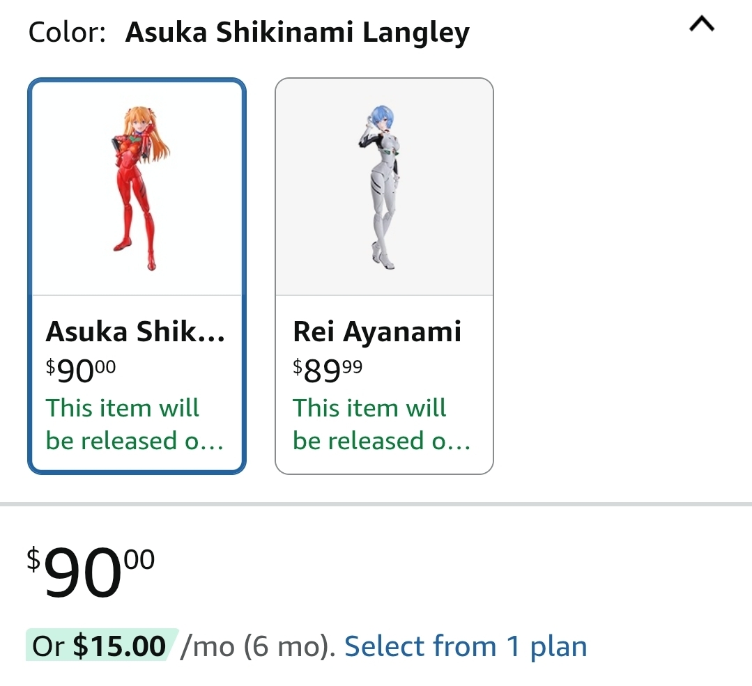Image resolution: width=752 pixels, height=686 pixels.
Task: Click the 'Rei Ayanami' variant title
Action: [377, 332]
